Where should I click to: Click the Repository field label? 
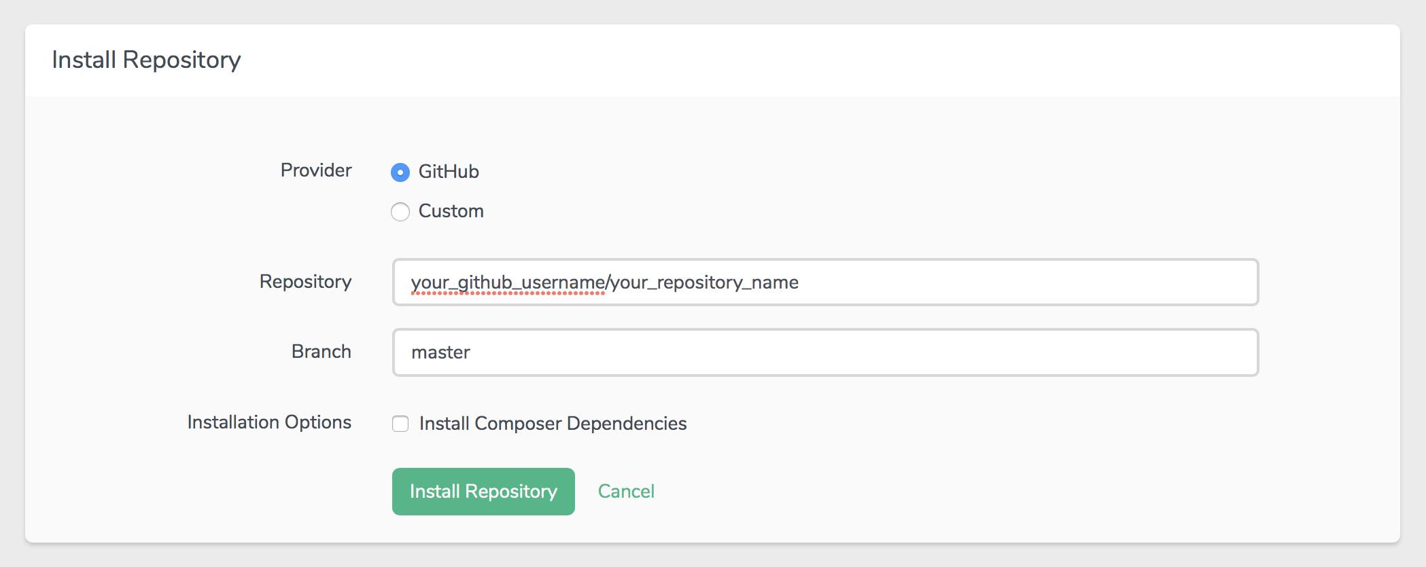(305, 282)
